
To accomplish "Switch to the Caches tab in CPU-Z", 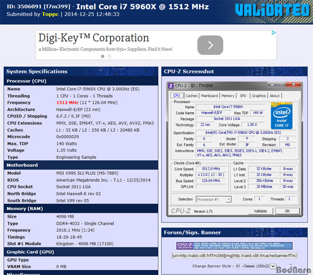I will click(191, 96).
